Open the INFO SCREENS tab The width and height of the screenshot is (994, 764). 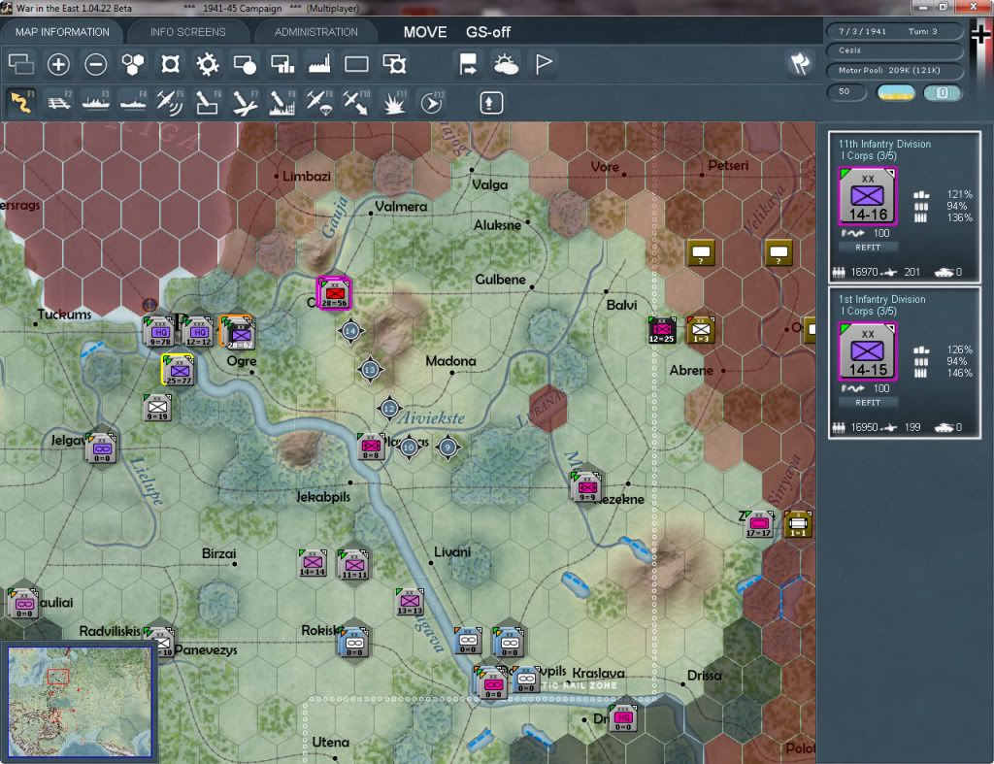click(187, 32)
